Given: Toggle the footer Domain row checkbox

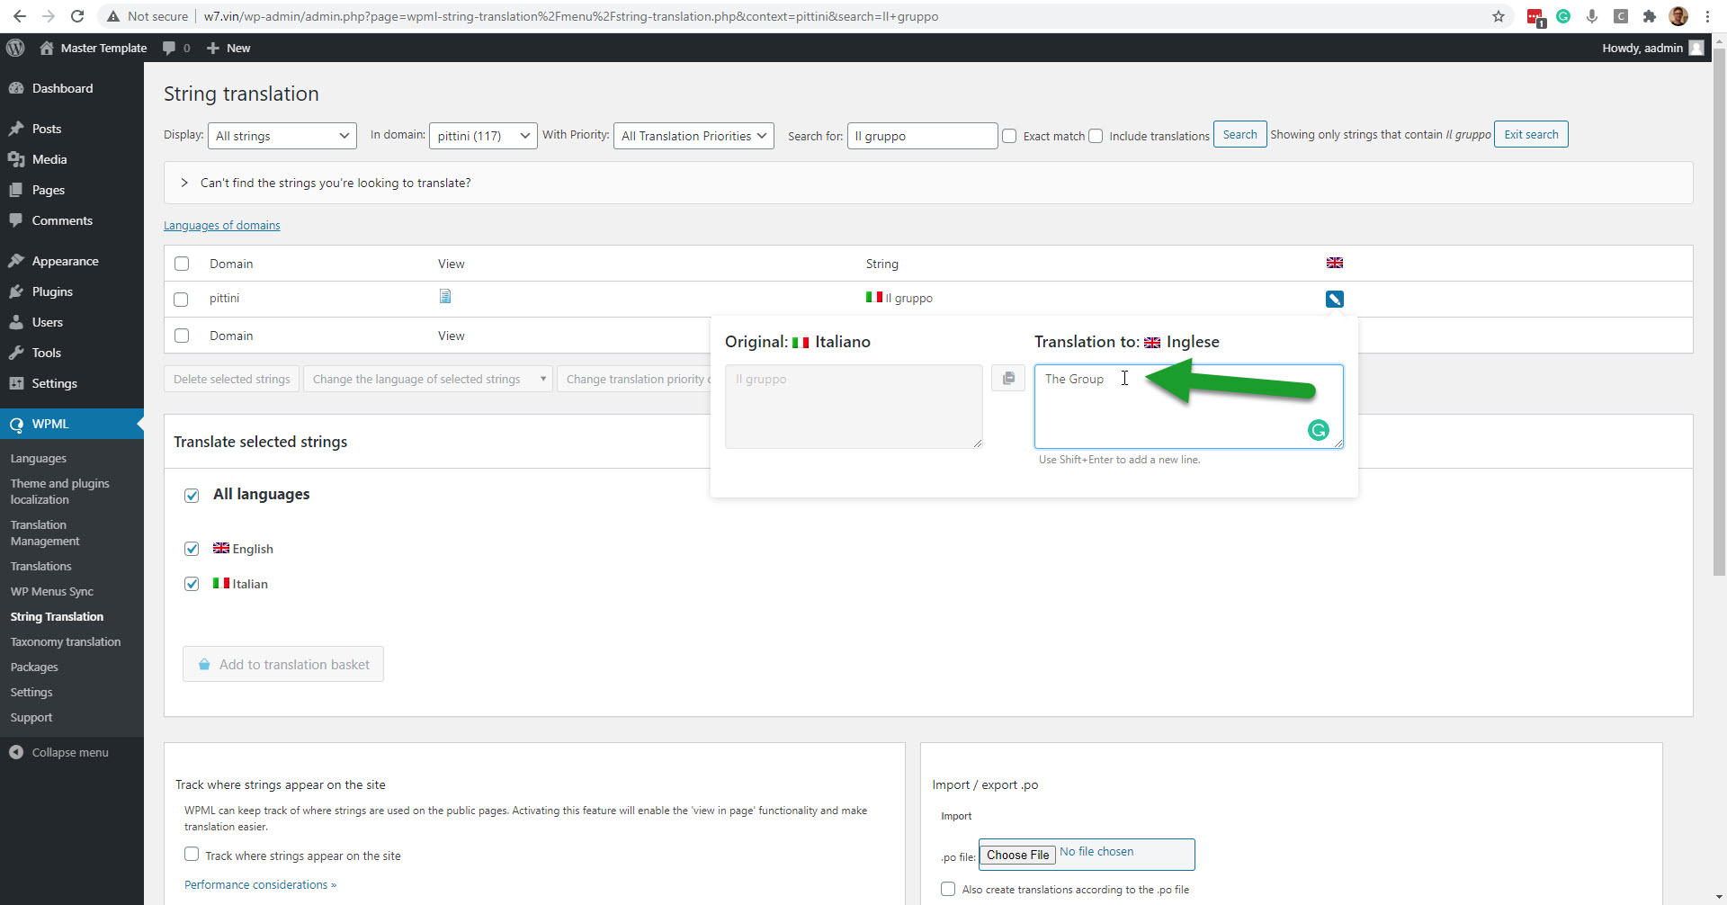Looking at the screenshot, I should [x=182, y=336].
